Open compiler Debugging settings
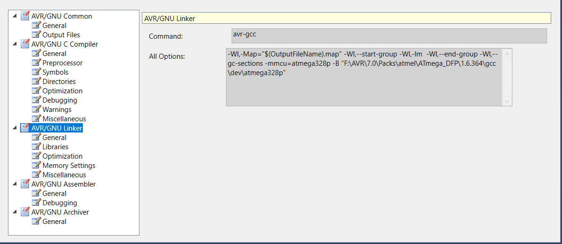 [x=60, y=100]
